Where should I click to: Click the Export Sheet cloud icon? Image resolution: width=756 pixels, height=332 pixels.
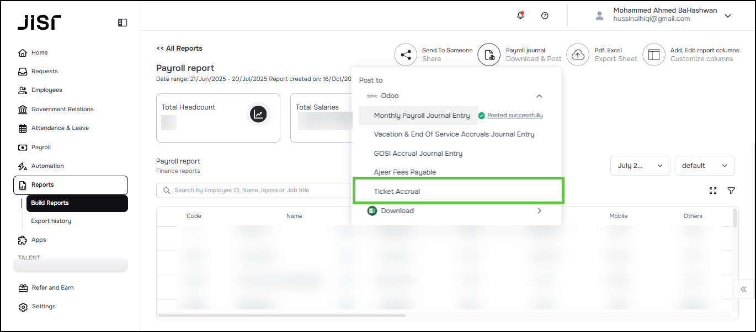578,55
